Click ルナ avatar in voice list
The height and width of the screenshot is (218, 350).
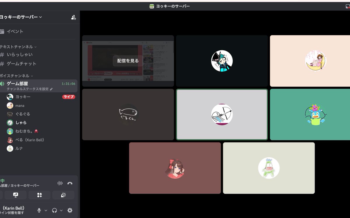pos(10,148)
